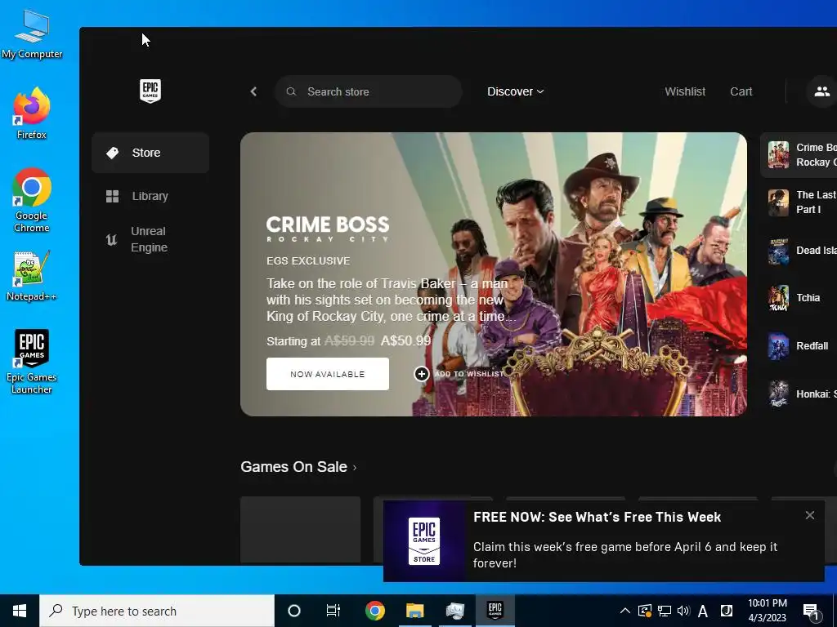837x627 pixels.
Task: Click ADD TO WISHLIST label
Action: pos(469,374)
